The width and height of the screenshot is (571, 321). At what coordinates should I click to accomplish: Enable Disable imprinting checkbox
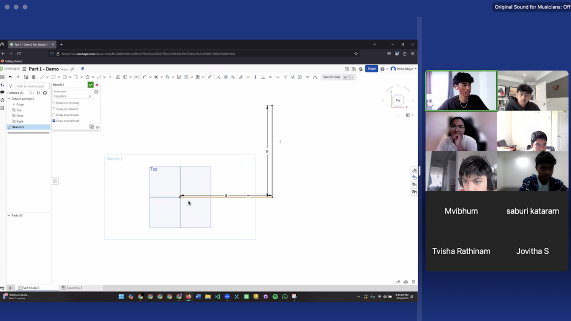pos(54,103)
